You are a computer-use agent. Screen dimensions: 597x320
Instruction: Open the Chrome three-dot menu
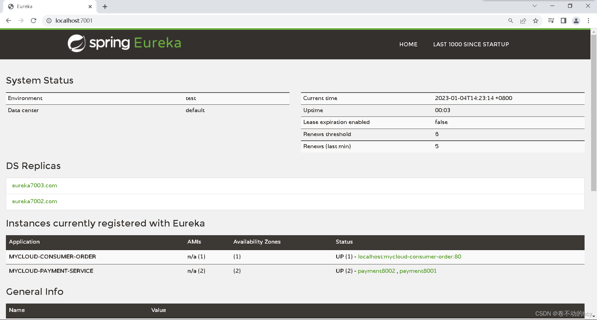[x=588, y=21]
